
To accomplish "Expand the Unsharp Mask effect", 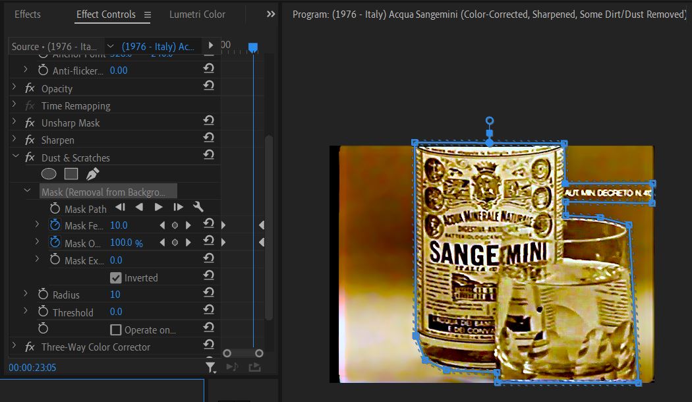I will pyautogui.click(x=14, y=121).
